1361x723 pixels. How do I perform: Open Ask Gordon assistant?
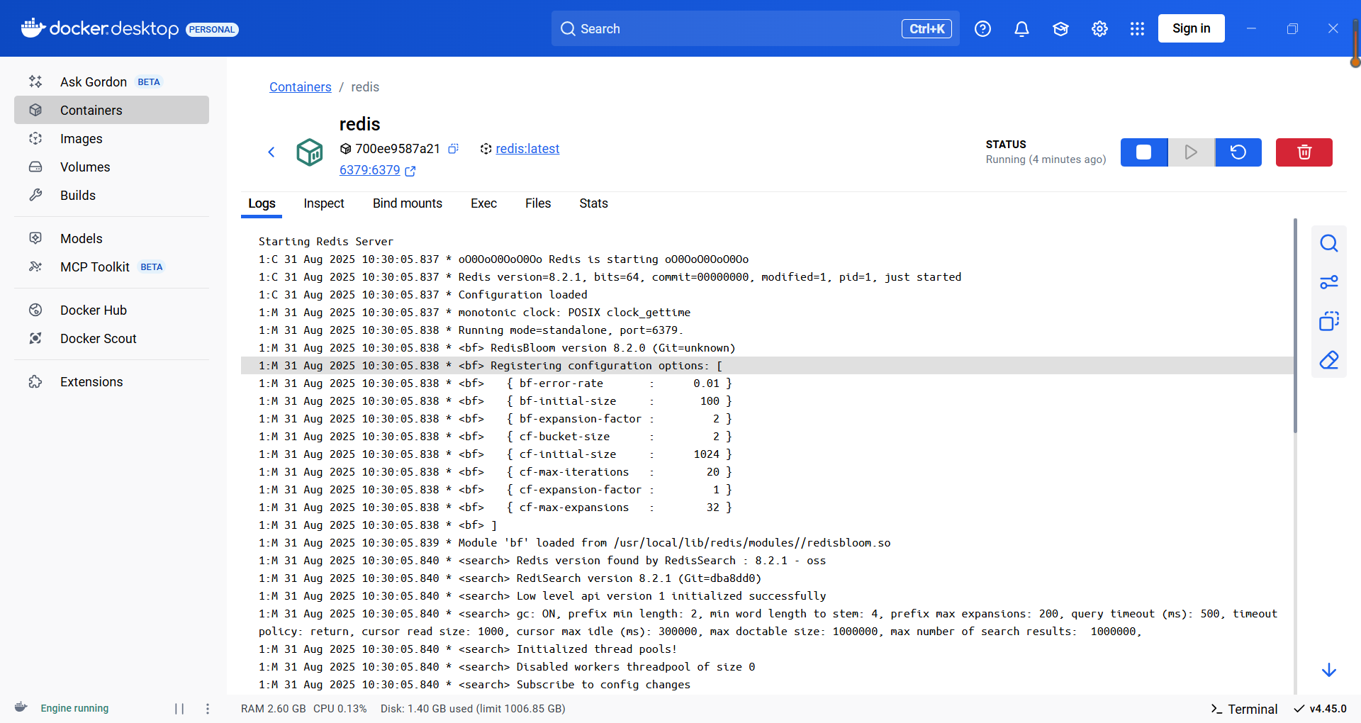coord(111,82)
